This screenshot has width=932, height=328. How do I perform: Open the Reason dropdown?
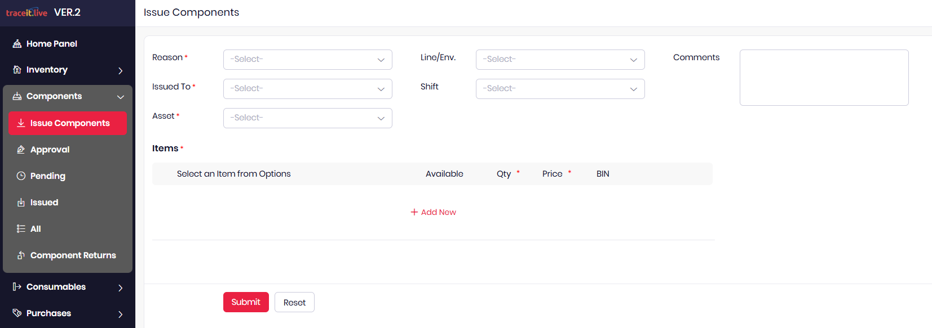[x=307, y=60]
